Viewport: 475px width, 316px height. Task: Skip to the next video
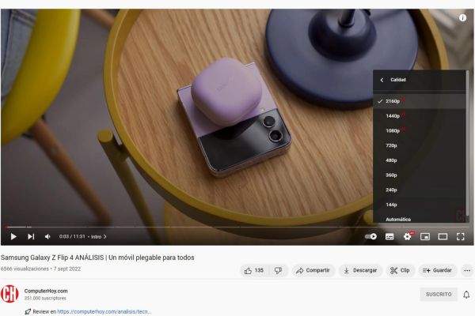pyautogui.click(x=31, y=236)
